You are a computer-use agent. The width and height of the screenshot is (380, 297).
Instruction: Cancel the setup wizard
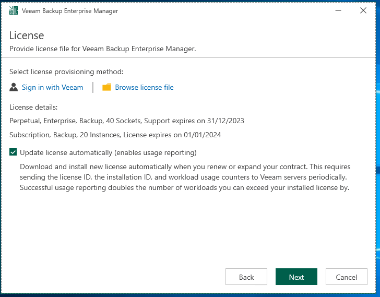pyautogui.click(x=346, y=277)
